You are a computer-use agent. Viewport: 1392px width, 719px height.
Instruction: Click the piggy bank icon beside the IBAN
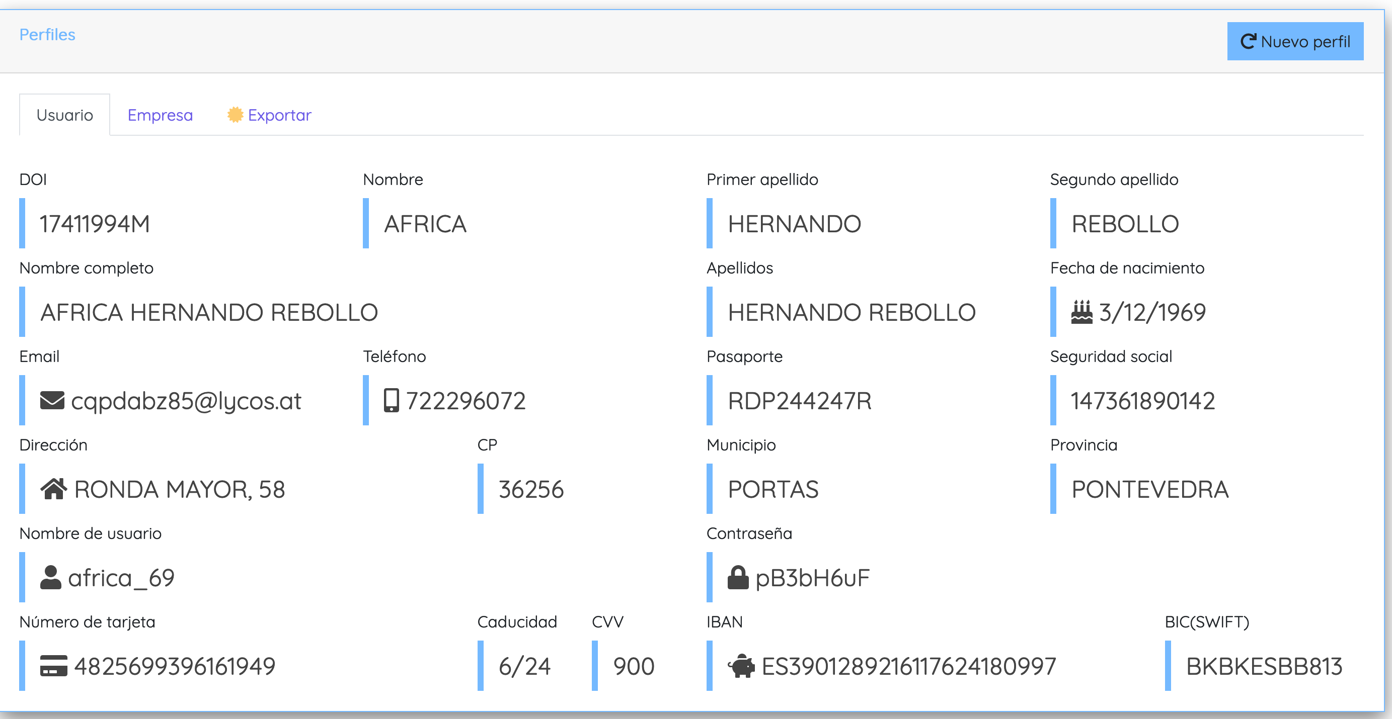[741, 666]
